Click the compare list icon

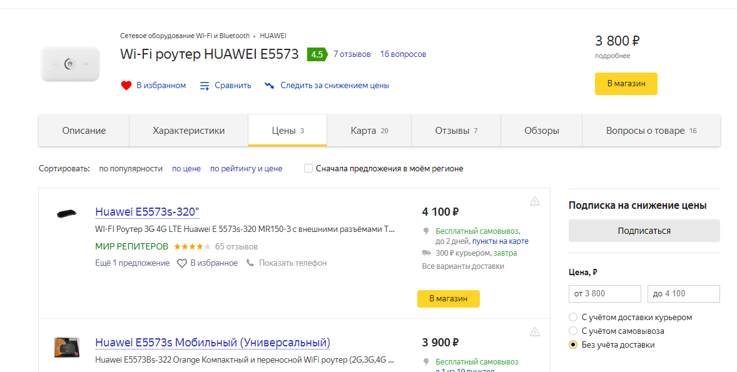pyautogui.click(x=205, y=86)
